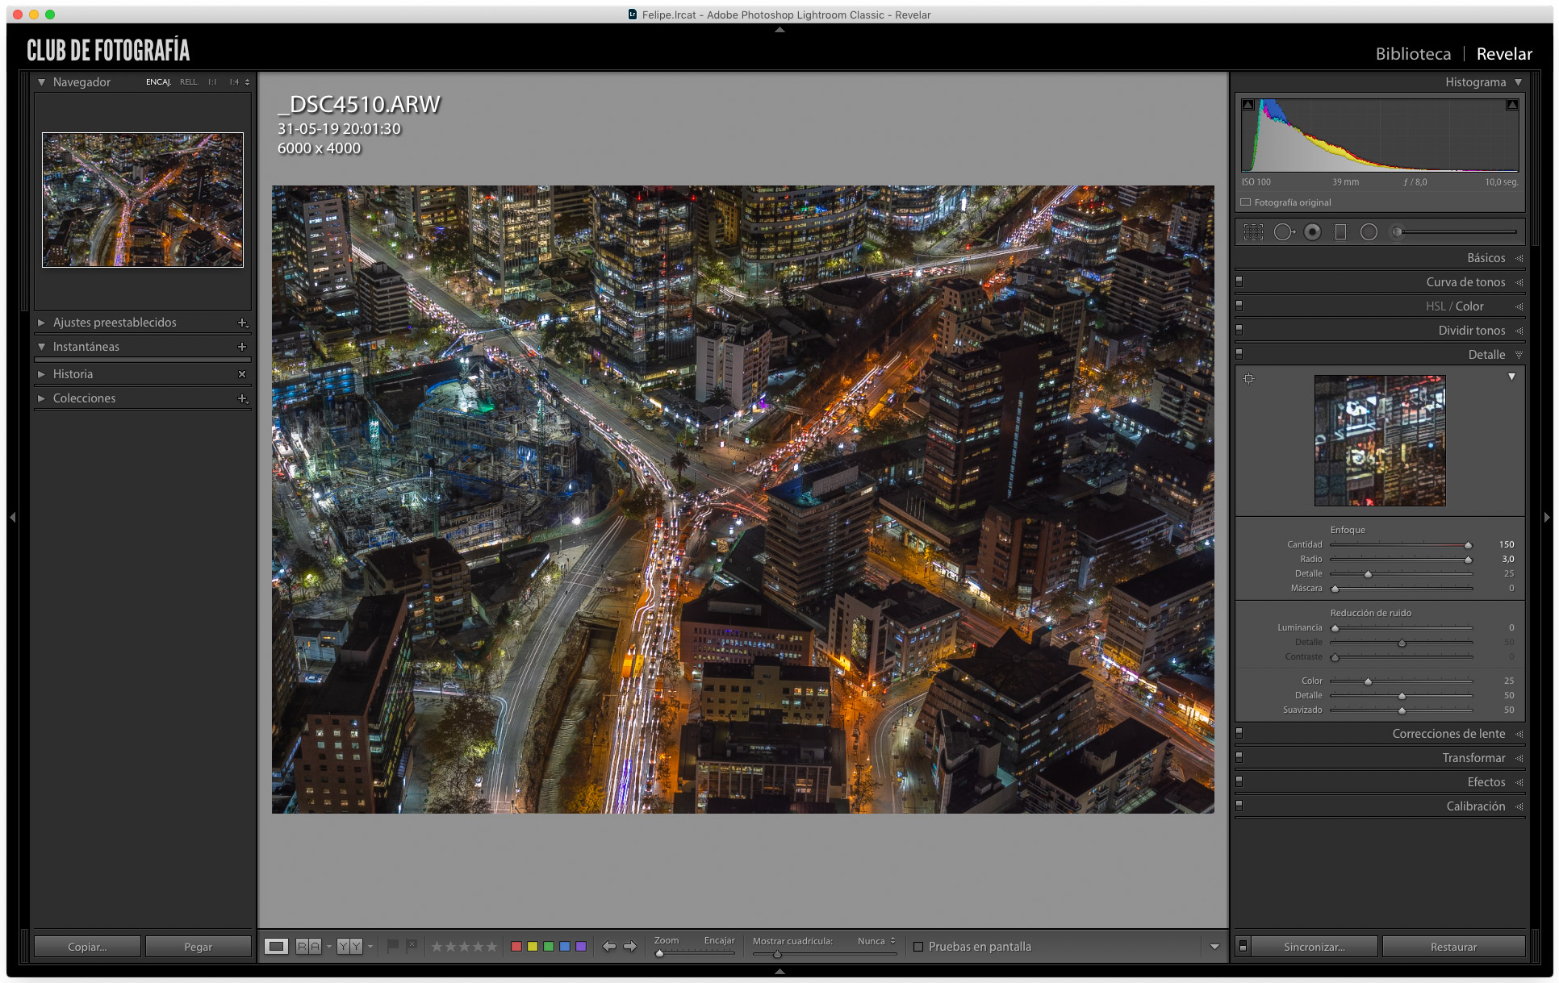Click the detail preview target picker
This screenshot has width=1559, height=983.
point(1248,378)
